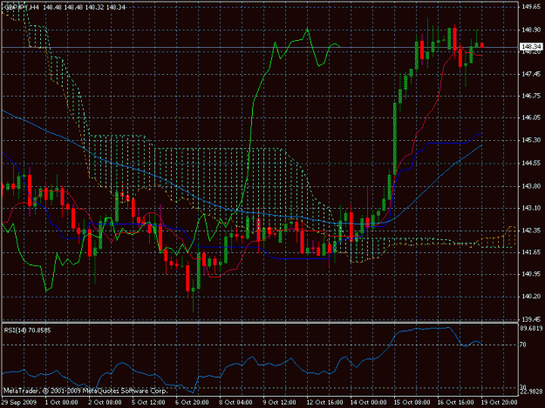This screenshot has width=545, height=408.
Task: Click the RSI(14) 70.8585 indicator label
Action: pyautogui.click(x=27, y=331)
